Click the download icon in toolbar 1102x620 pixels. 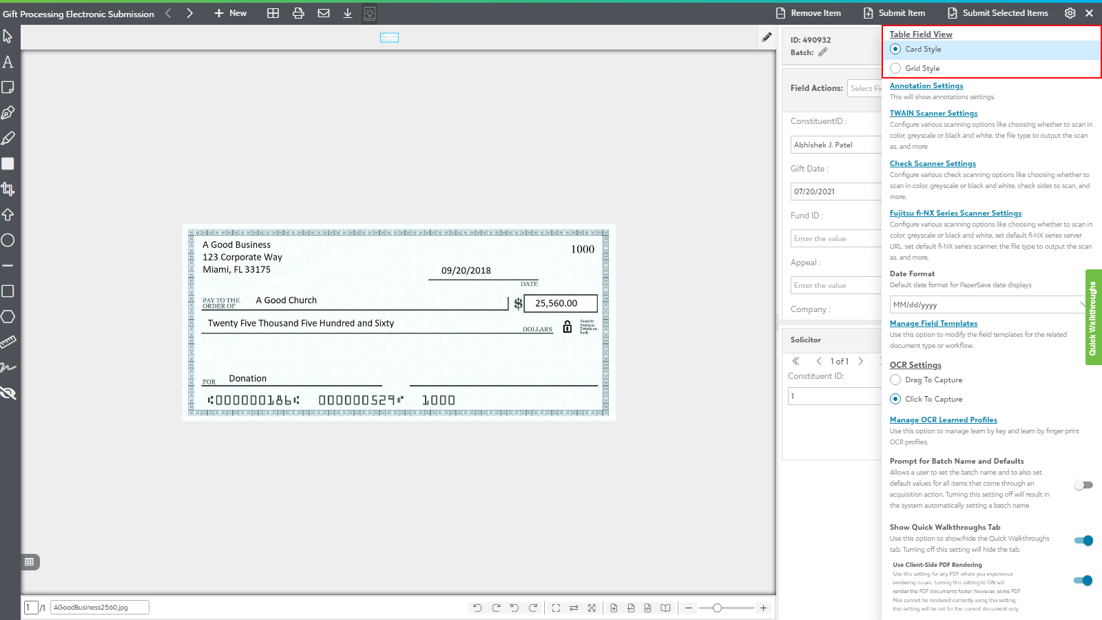(348, 13)
